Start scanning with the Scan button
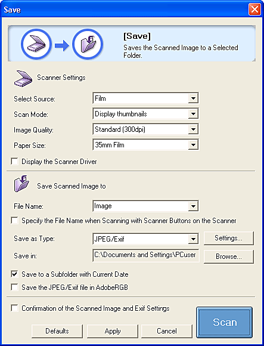The height and width of the screenshot is (346, 264). (x=224, y=322)
